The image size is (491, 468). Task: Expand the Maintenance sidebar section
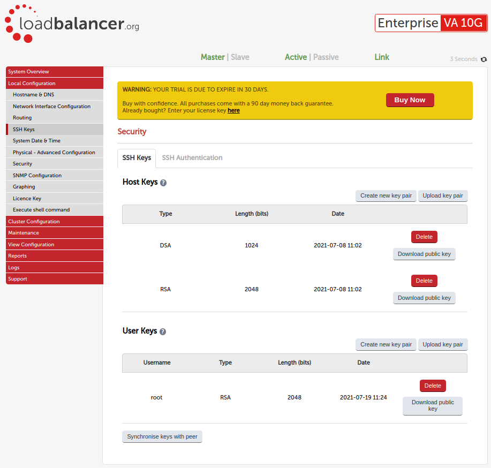54,233
